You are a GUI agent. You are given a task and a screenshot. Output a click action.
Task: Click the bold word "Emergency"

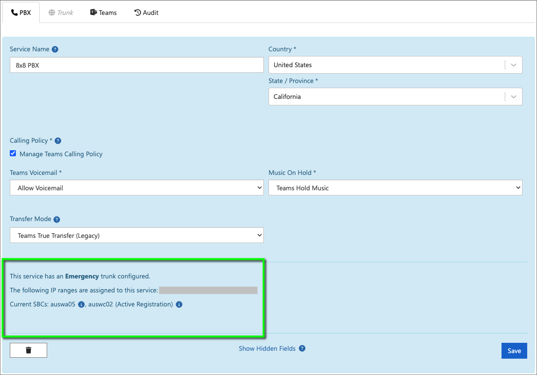[82, 277]
